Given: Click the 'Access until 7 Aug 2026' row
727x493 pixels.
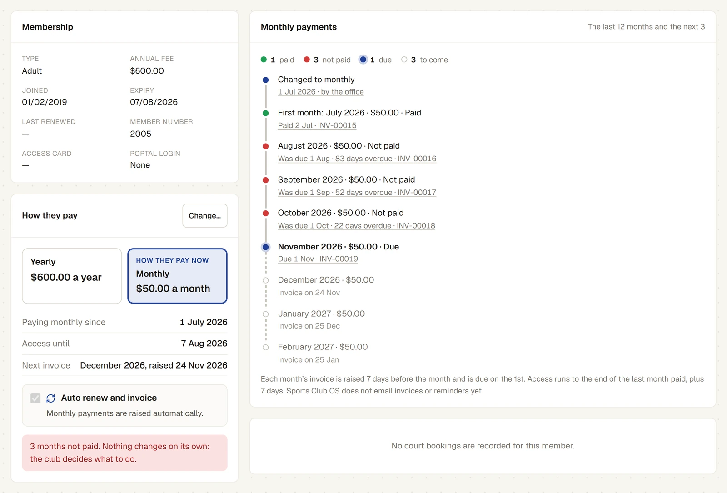Looking at the screenshot, I should point(124,344).
